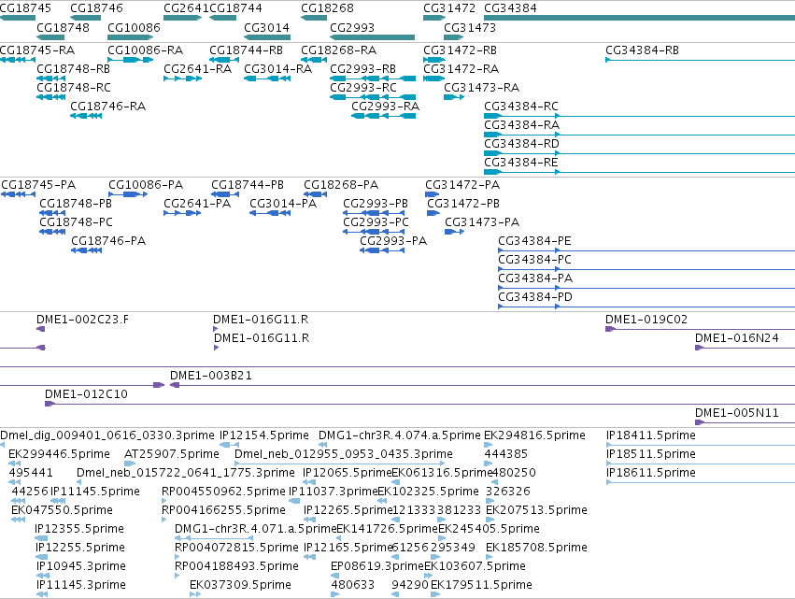The image size is (795, 599).
Task: Click the long CG34384 gene bar
Action: click(x=639, y=18)
